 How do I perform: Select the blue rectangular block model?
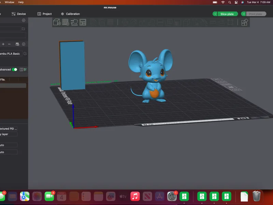[x=72, y=65]
